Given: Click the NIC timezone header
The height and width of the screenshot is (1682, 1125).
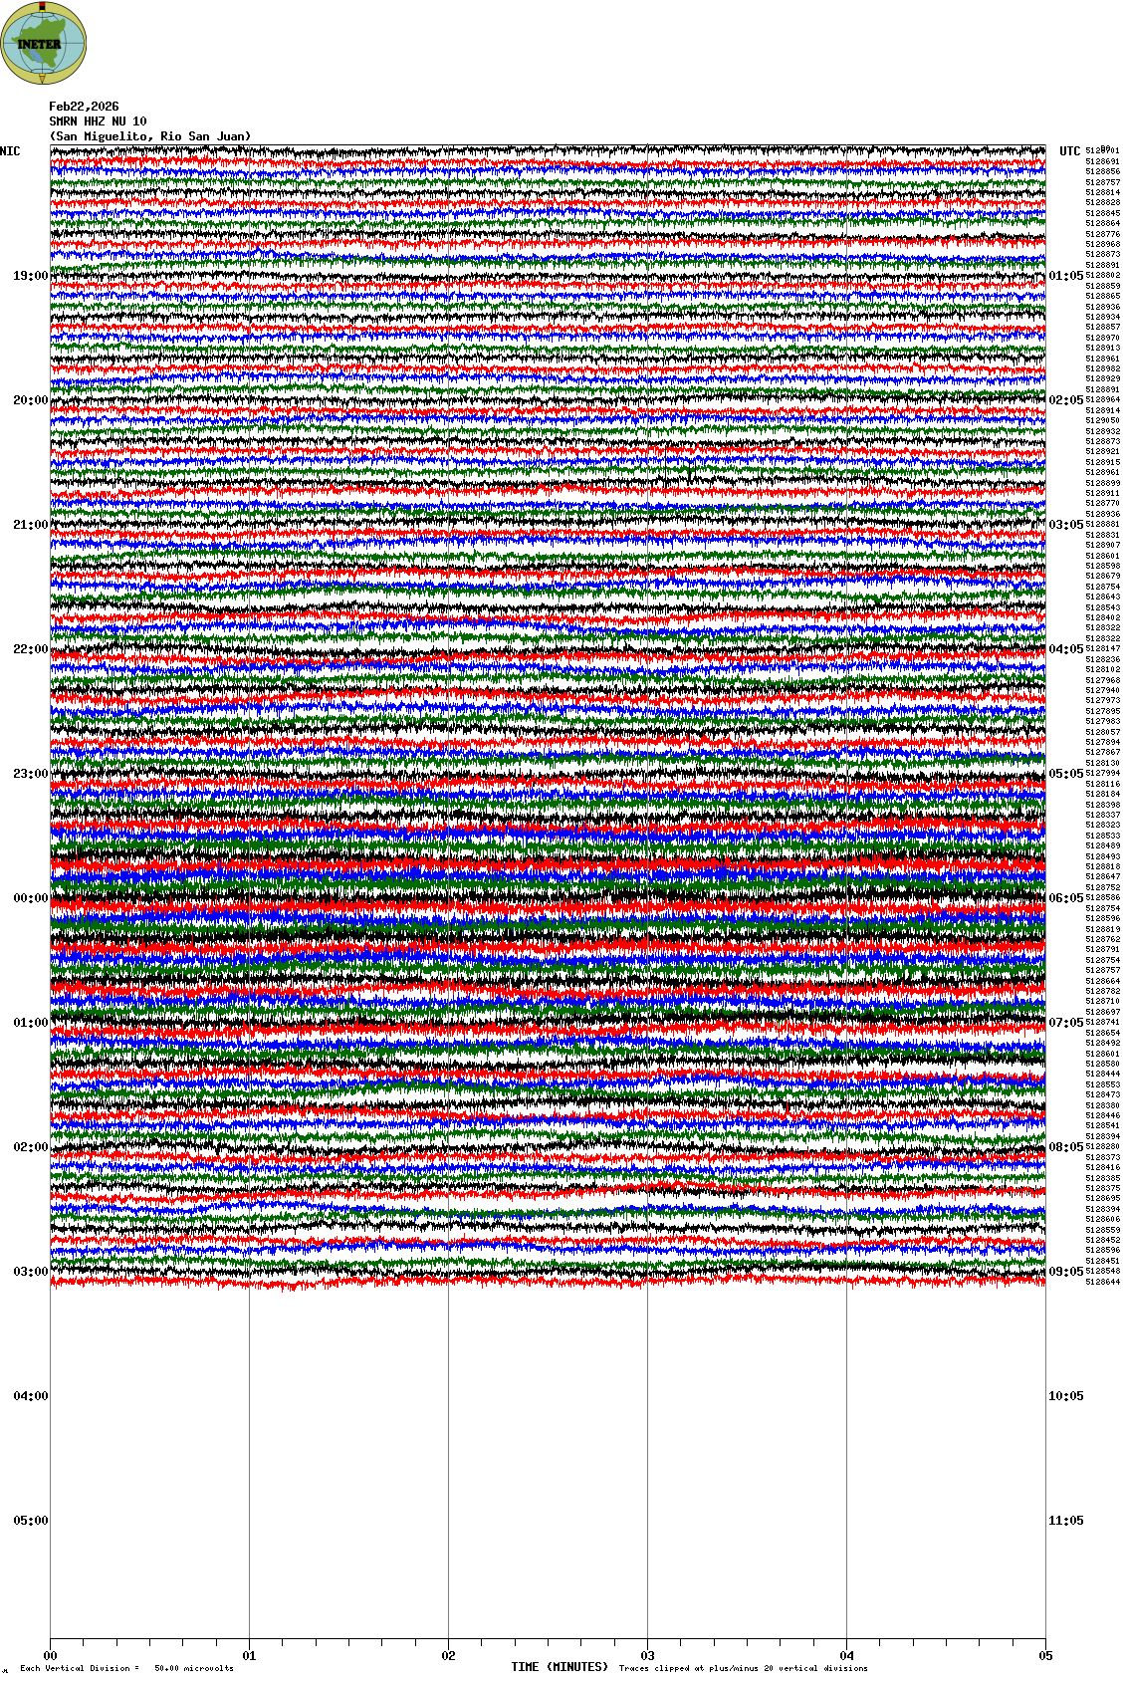Looking at the screenshot, I should 10,151.
